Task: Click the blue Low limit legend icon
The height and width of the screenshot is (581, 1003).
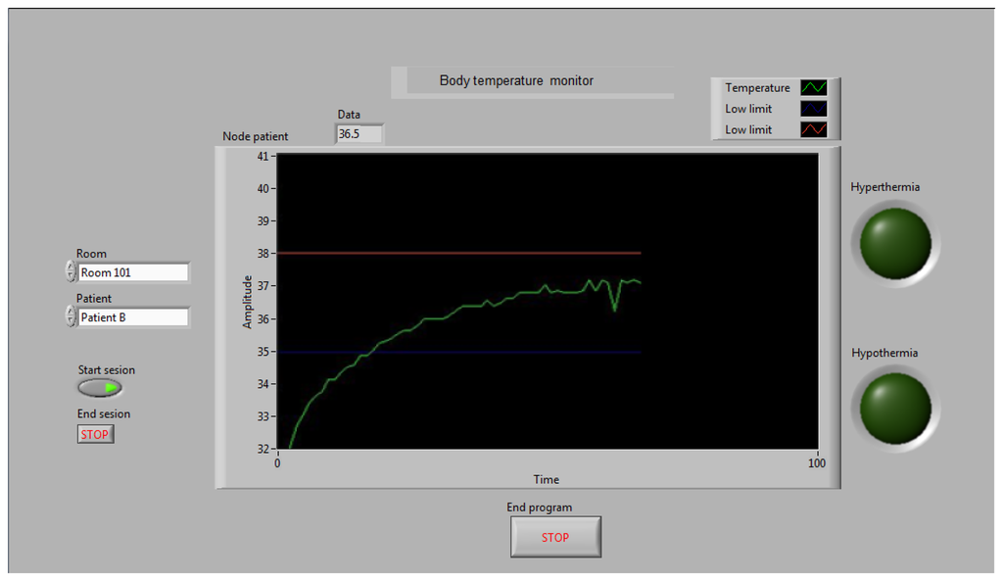Action: click(x=813, y=109)
